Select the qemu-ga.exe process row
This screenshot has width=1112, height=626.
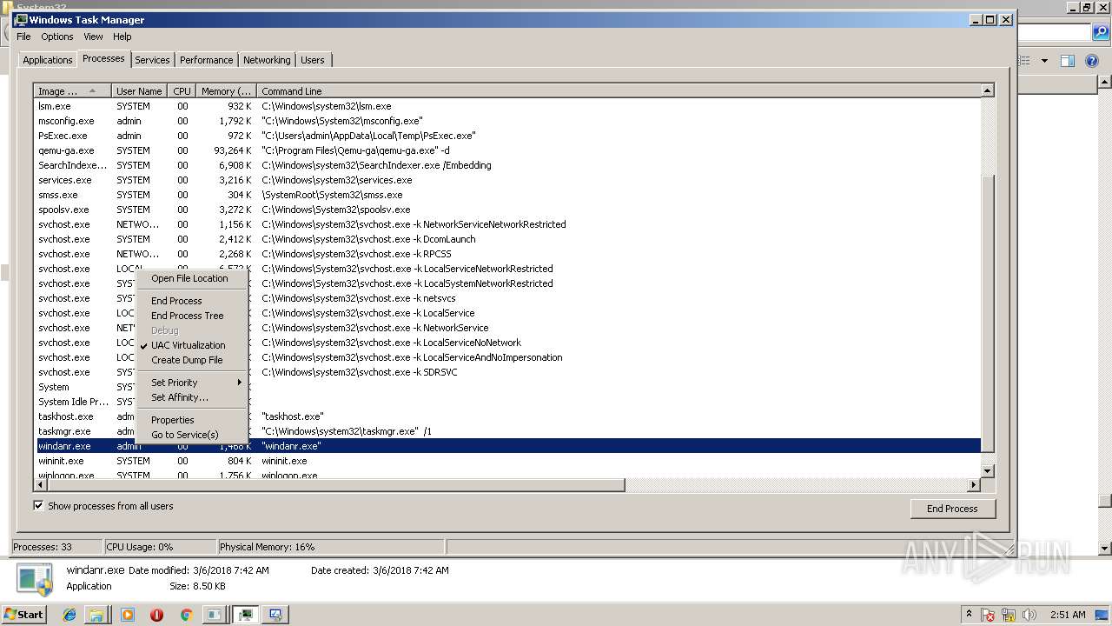tap(507, 150)
